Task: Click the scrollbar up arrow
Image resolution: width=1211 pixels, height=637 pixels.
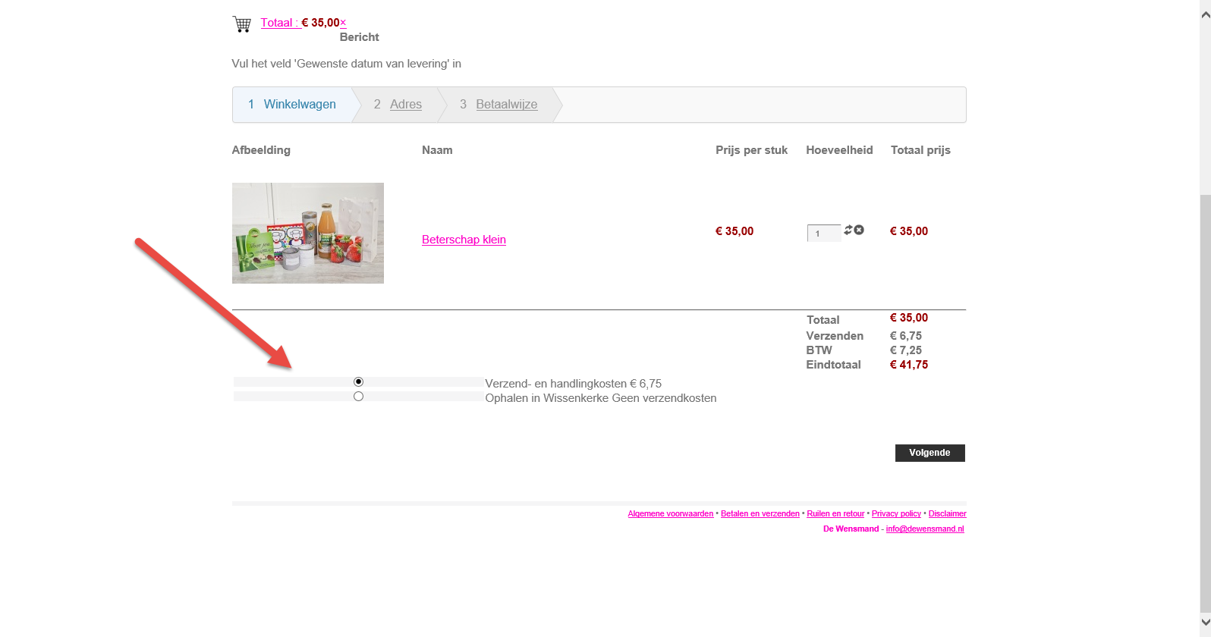Action: [x=1205, y=14]
